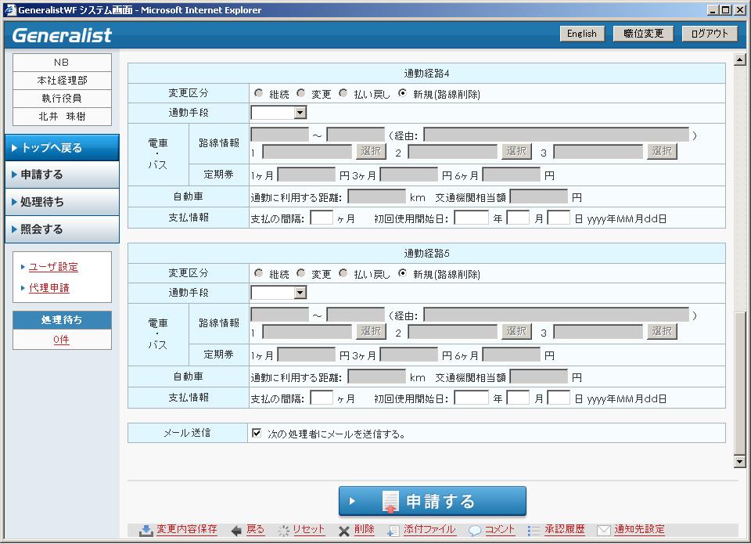This screenshot has height=544, width=751.
Task: Click the back arrow icon
Action: pyautogui.click(x=236, y=530)
